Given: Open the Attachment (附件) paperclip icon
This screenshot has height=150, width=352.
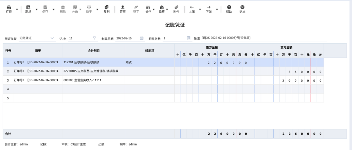Looking at the screenshot, I should 176,7.
